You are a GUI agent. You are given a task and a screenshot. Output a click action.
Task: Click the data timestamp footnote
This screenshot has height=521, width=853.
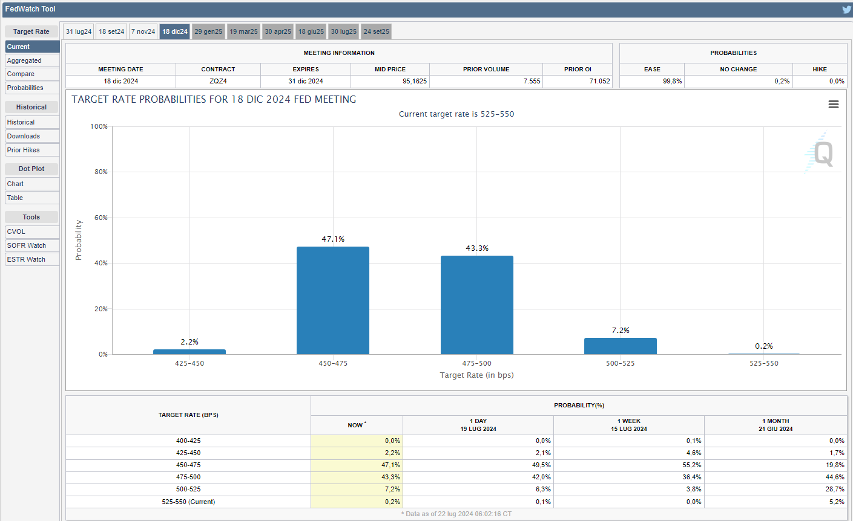pos(456,514)
